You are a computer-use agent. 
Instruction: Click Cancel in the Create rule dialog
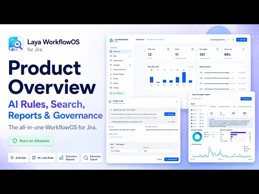click(x=160, y=160)
